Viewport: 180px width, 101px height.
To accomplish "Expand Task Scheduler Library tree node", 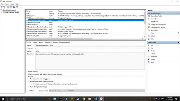I will (1, 12).
